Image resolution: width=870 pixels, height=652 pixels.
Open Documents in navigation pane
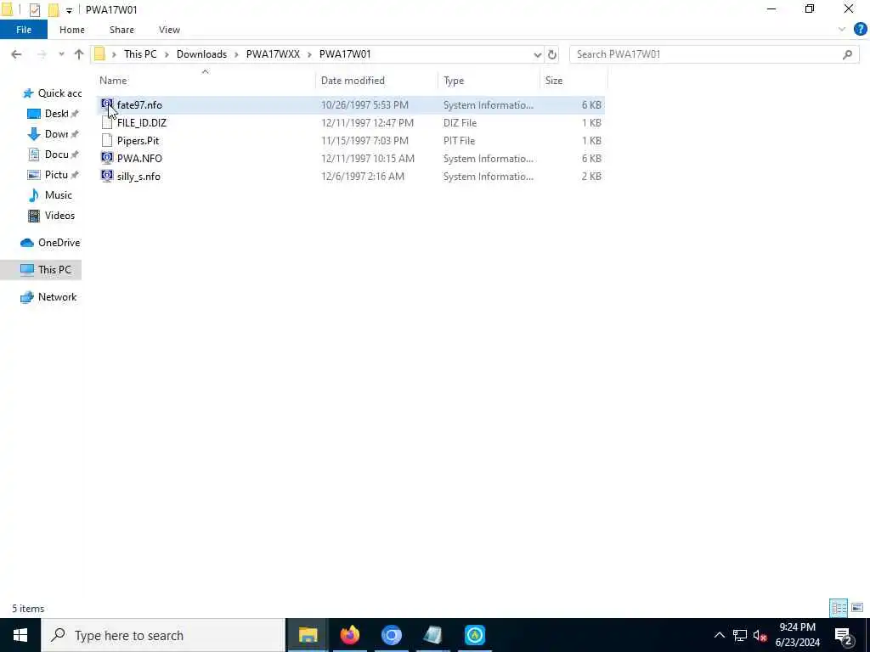click(x=53, y=155)
